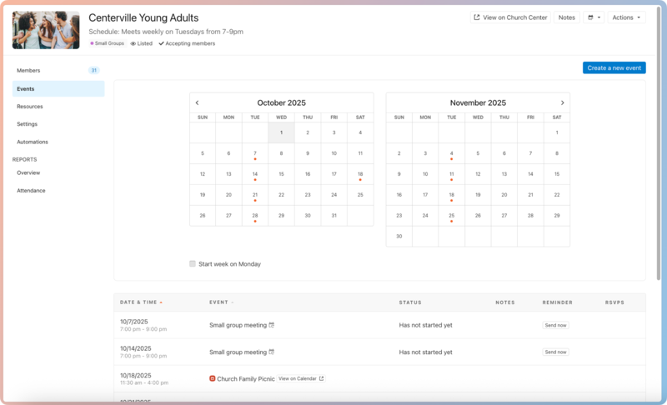
Task: Select Events in the sidebar
Action: tap(58, 89)
